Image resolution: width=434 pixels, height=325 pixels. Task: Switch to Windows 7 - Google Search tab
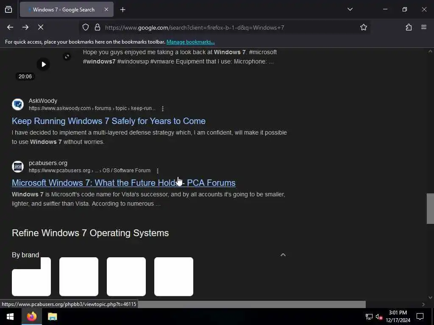[x=67, y=9]
